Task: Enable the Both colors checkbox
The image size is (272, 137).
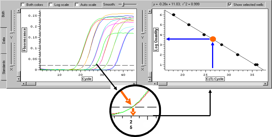Action: click(23, 5)
